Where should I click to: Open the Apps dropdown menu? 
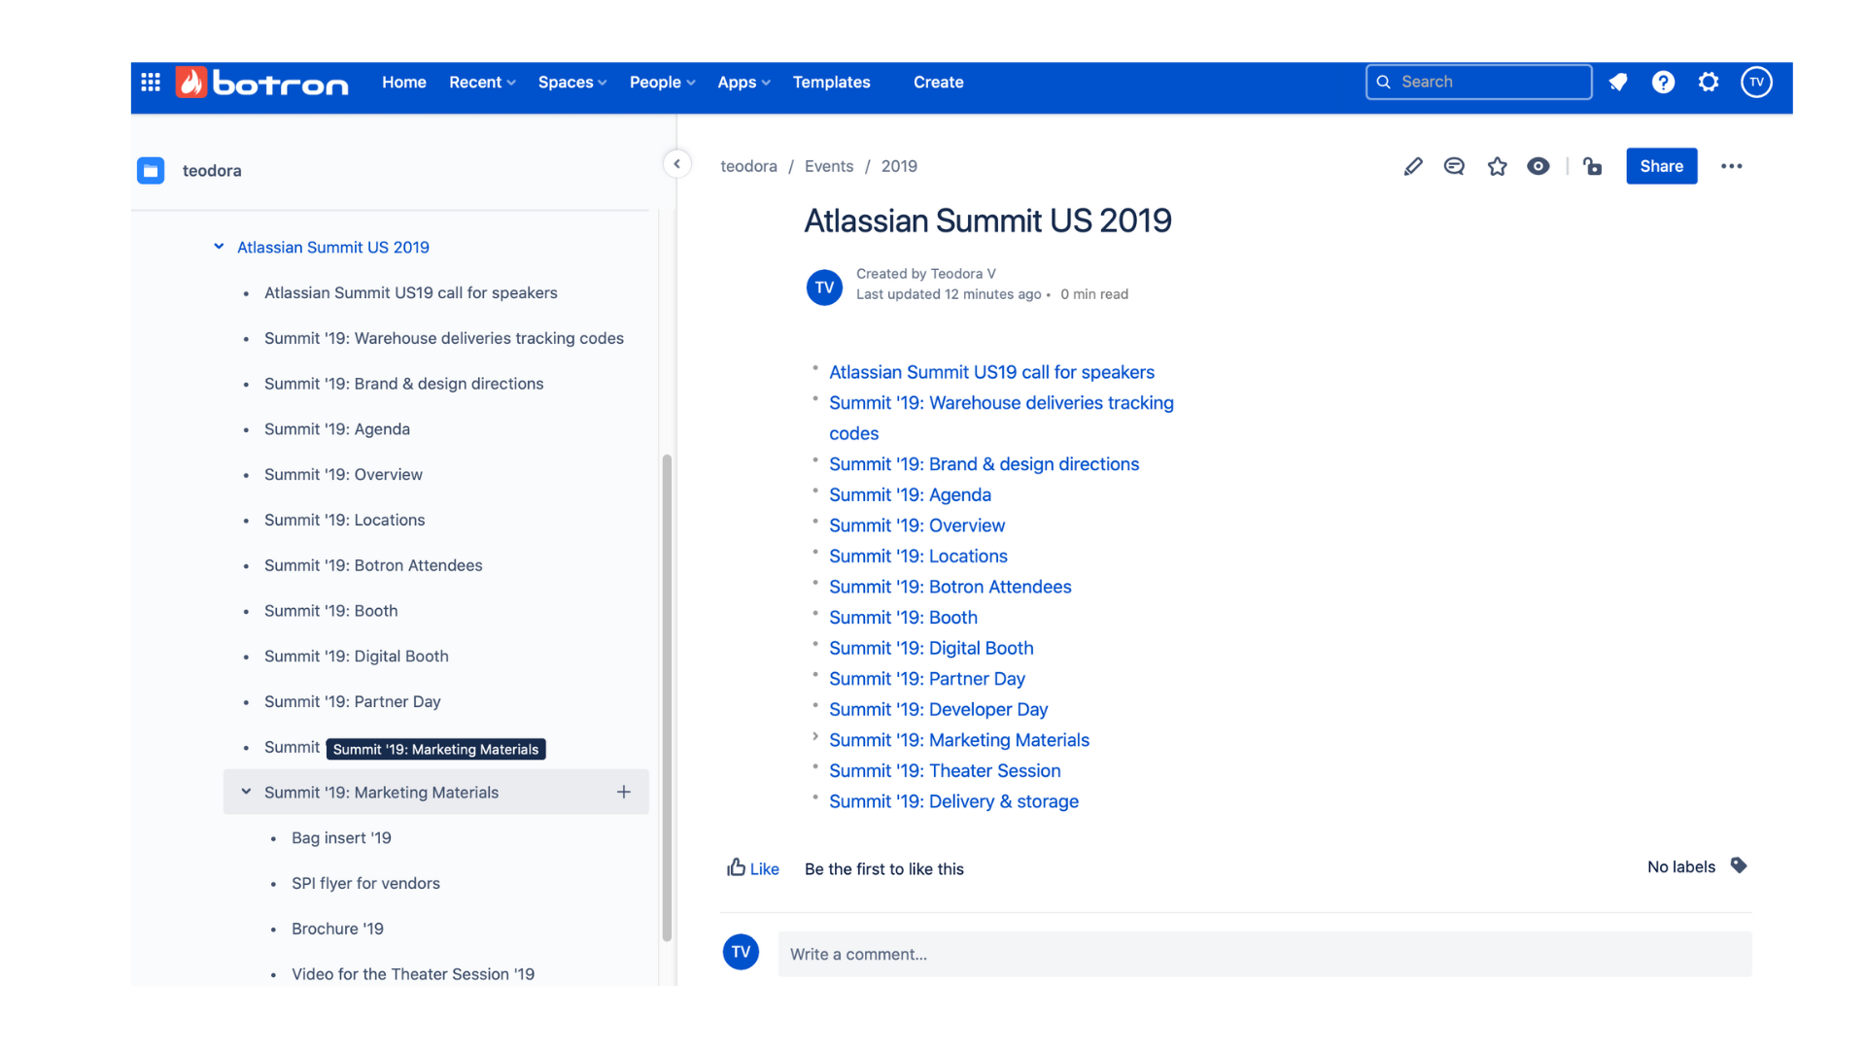pos(743,83)
